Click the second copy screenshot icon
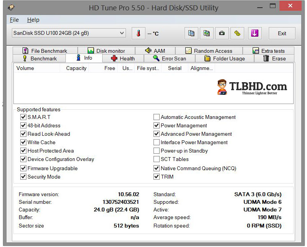 [x=207, y=33]
